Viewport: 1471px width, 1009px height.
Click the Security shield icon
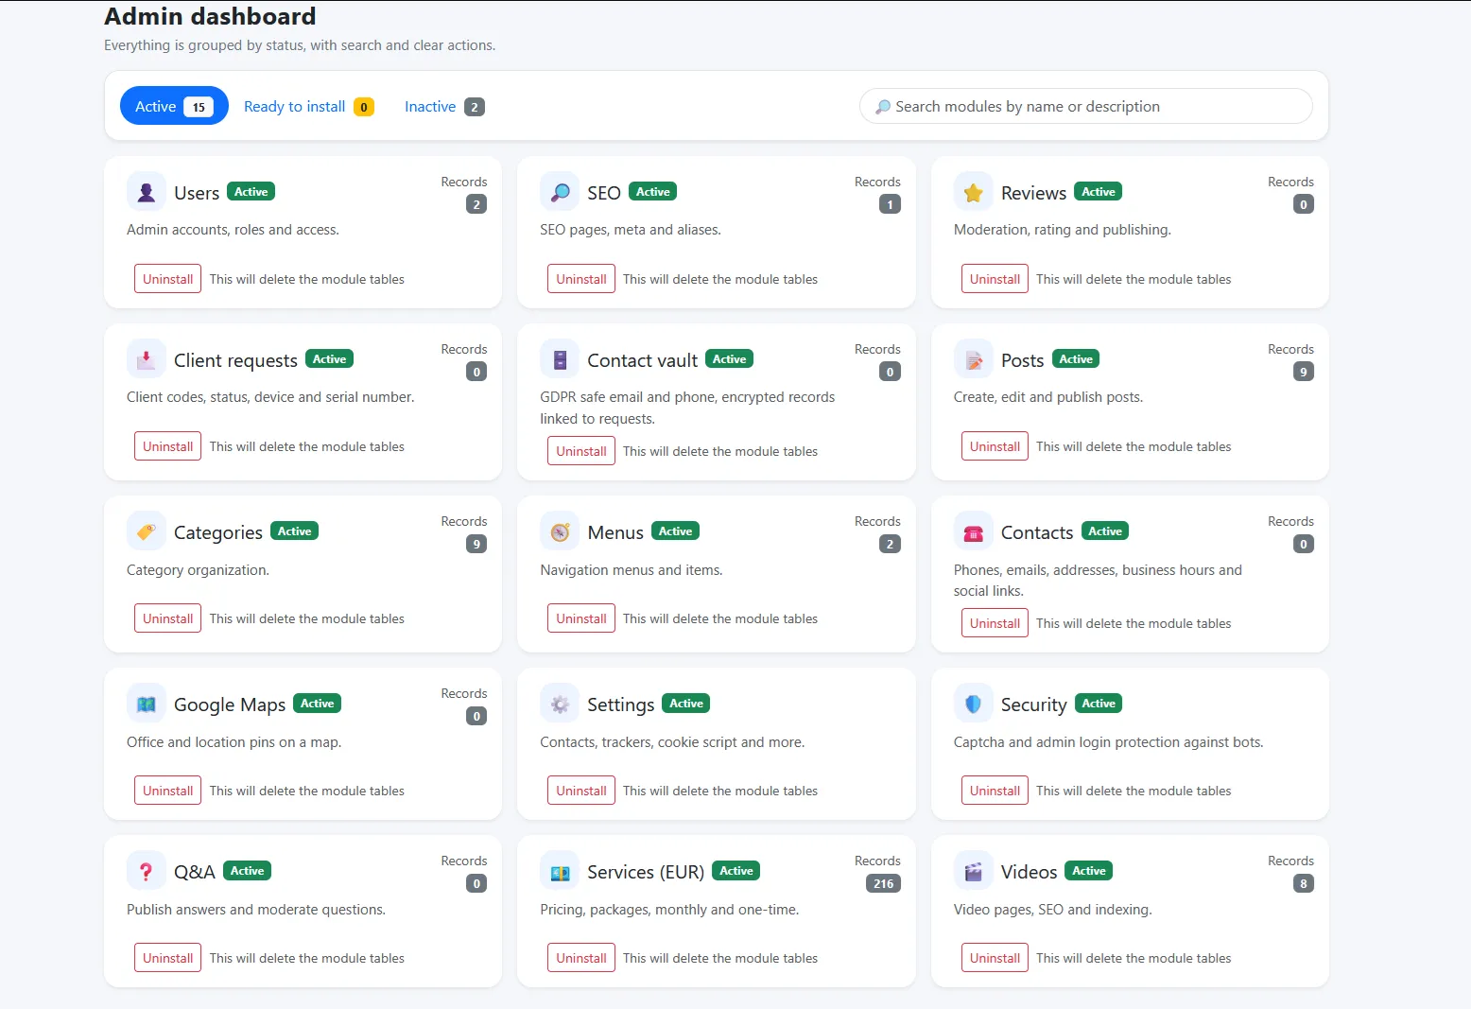[x=973, y=704]
